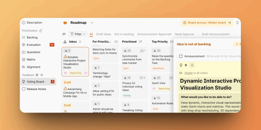
Task: Click the Visible link in idea panel
Action: click(x=188, y=73)
